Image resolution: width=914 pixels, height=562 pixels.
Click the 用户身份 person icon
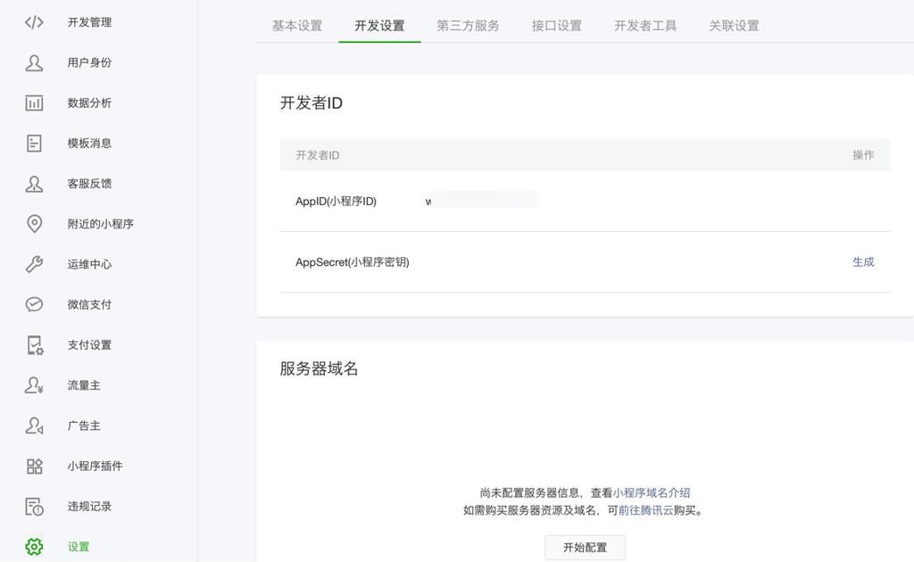click(34, 62)
